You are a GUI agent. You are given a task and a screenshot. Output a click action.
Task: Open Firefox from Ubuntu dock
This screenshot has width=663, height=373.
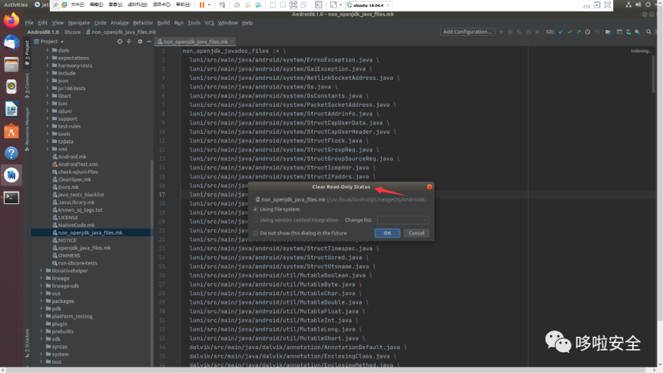click(12, 20)
